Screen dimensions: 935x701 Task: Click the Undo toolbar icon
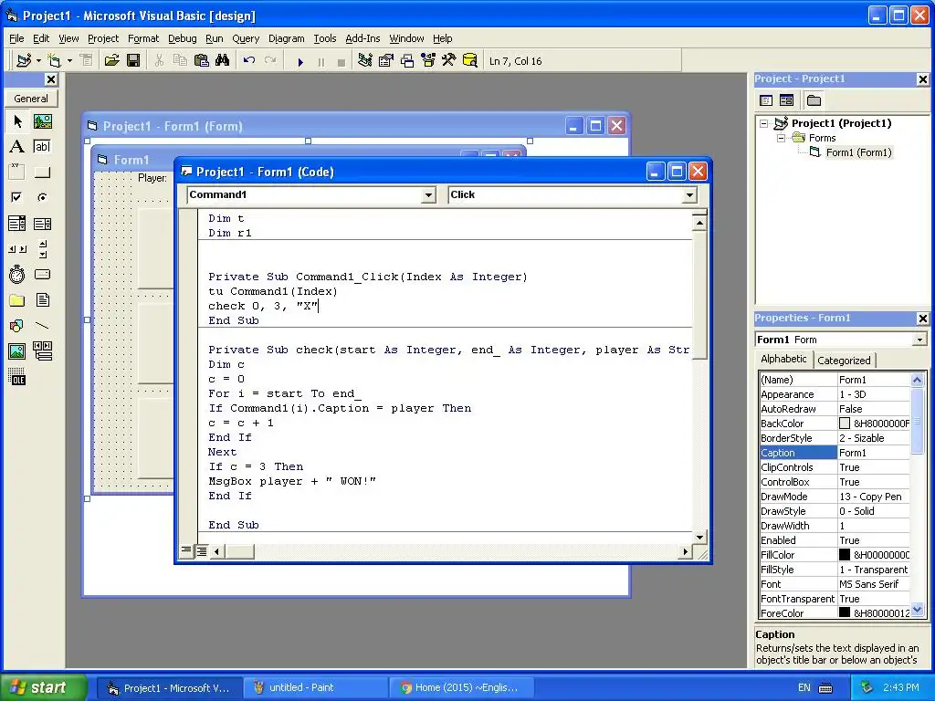click(x=249, y=61)
